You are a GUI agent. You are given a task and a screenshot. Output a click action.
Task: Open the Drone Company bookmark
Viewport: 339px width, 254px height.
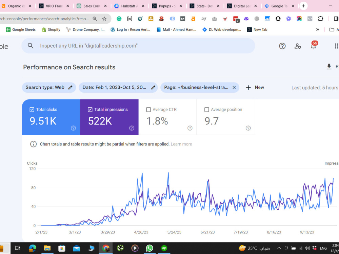(85, 29)
